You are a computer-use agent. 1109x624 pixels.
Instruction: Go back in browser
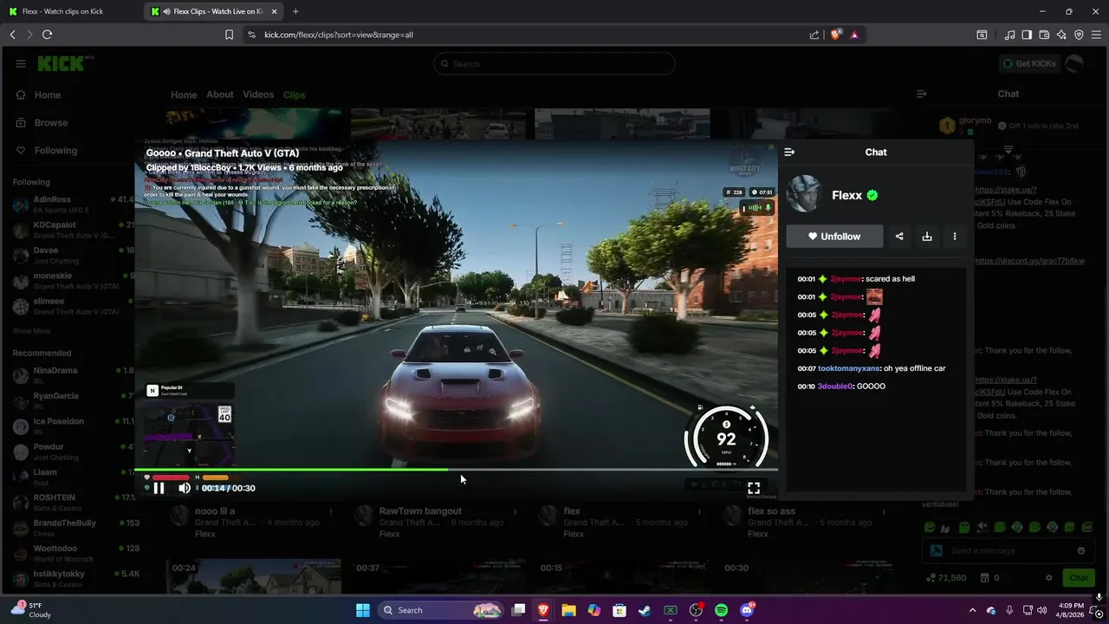[13, 35]
